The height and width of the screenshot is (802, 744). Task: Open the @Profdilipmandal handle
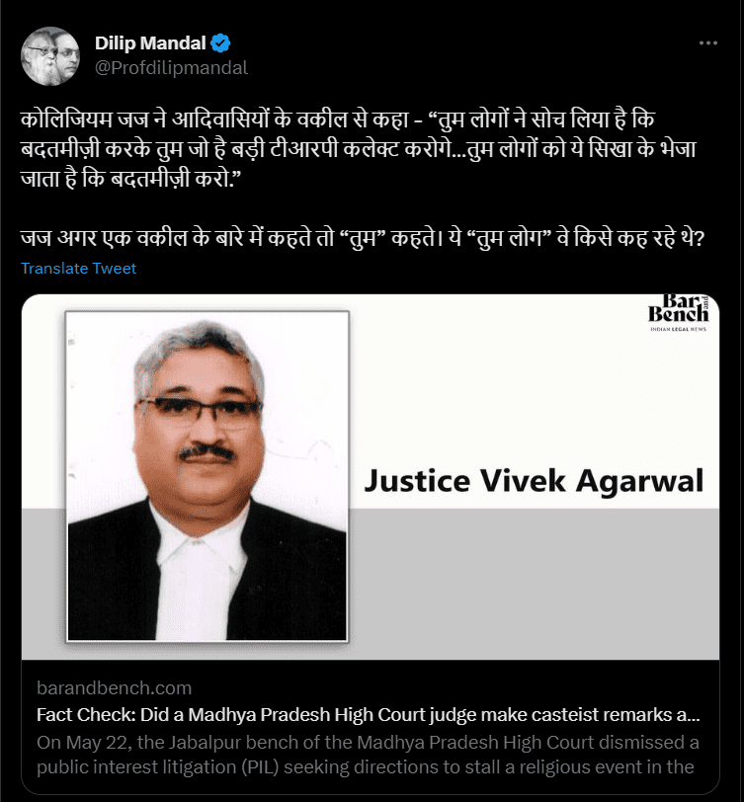tap(171, 68)
